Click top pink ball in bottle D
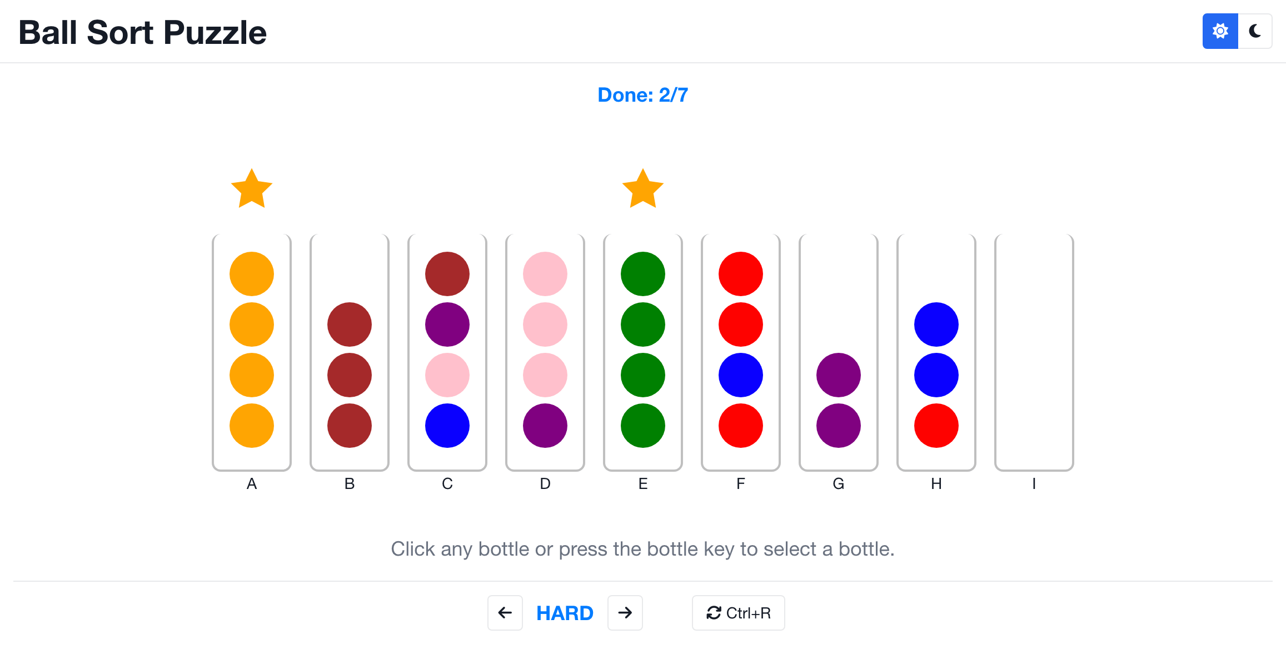The width and height of the screenshot is (1286, 669). click(545, 274)
